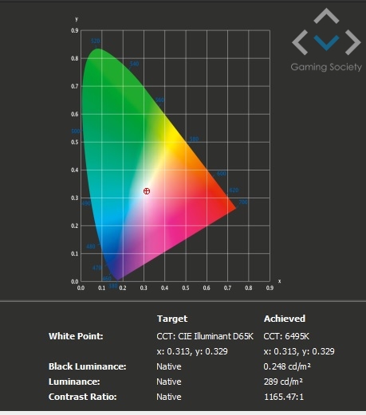Click the 620 wavelength label on chart
Viewport: 366px width, 415px height.
click(234, 190)
